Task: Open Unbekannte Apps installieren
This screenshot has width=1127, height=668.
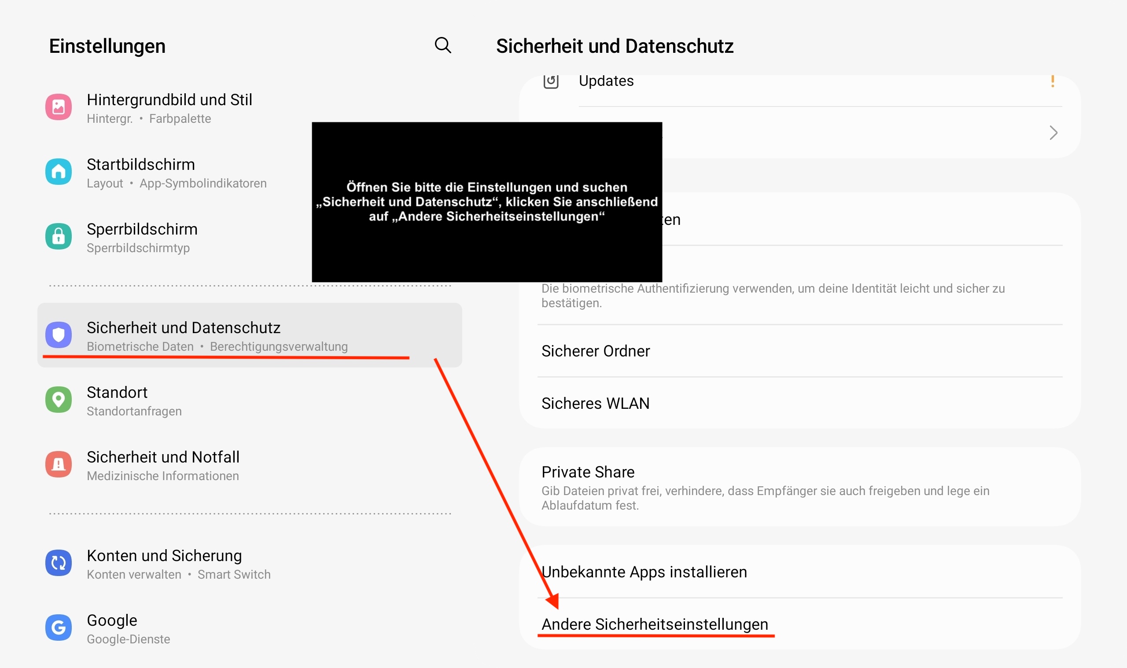Action: (x=644, y=572)
